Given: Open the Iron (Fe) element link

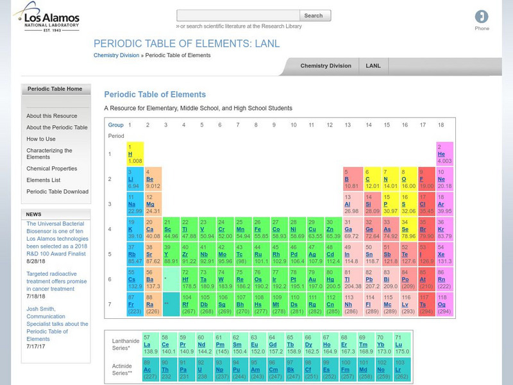Looking at the screenshot, I should coord(258,229).
